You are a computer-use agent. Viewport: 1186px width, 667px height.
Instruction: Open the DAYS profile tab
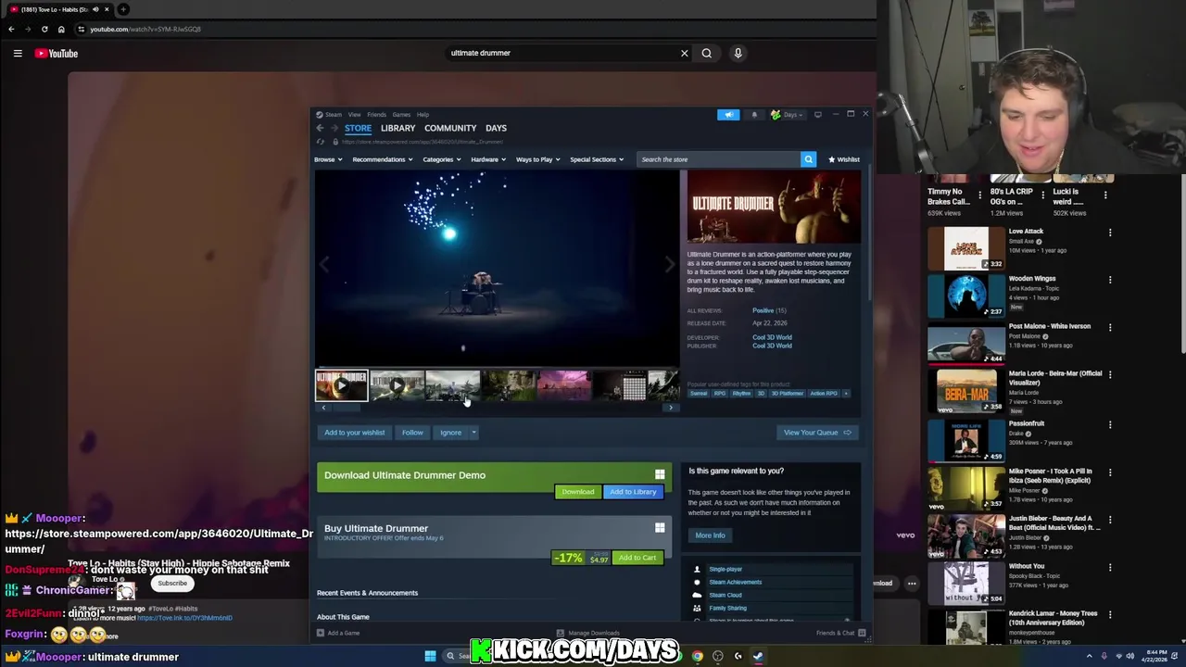[496, 128]
